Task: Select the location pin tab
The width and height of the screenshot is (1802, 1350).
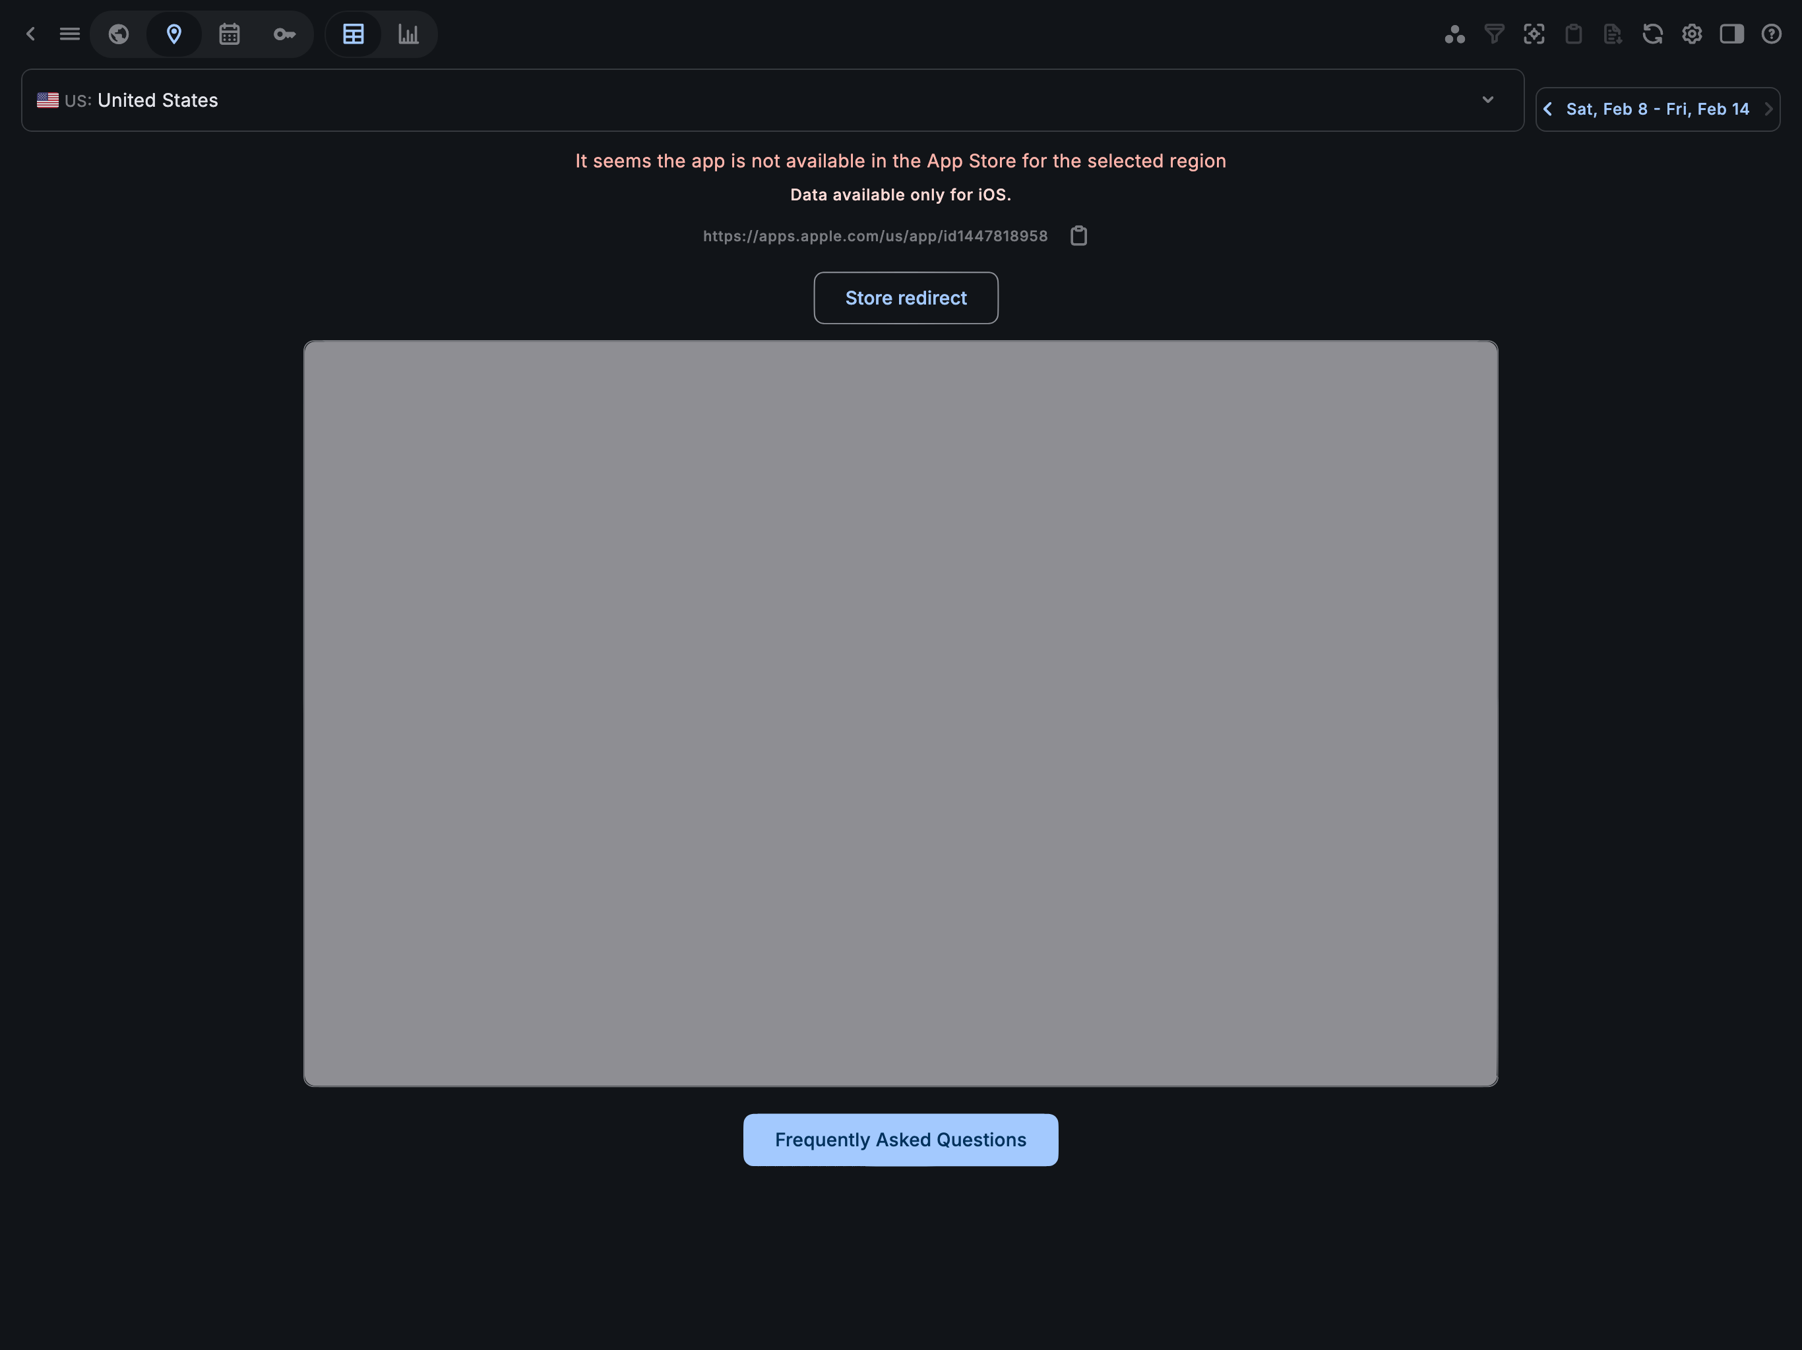Action: pyautogui.click(x=173, y=34)
